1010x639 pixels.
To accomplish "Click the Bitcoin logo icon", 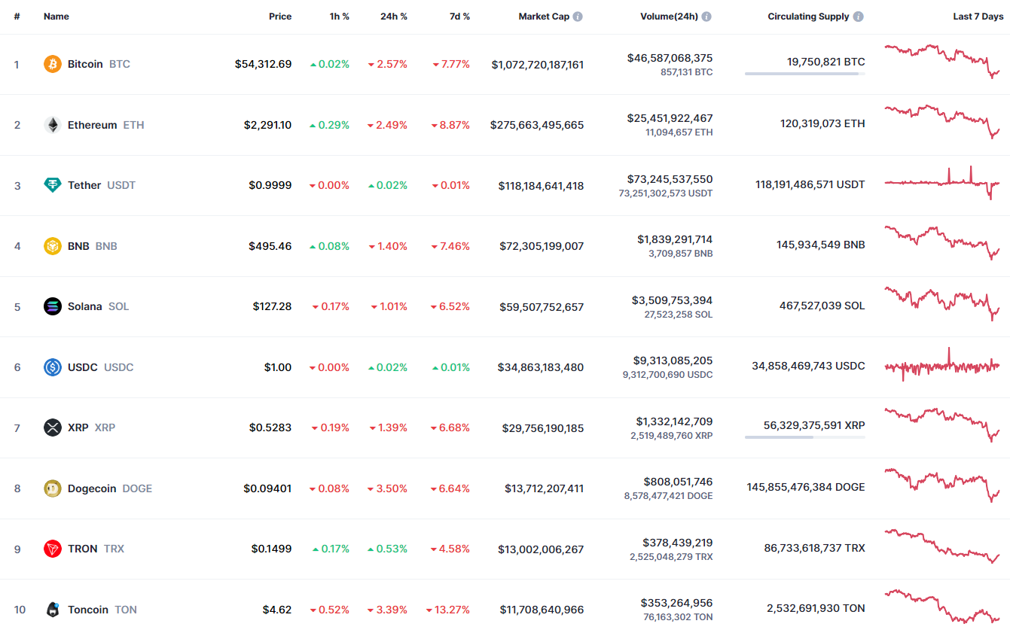I will (52, 64).
